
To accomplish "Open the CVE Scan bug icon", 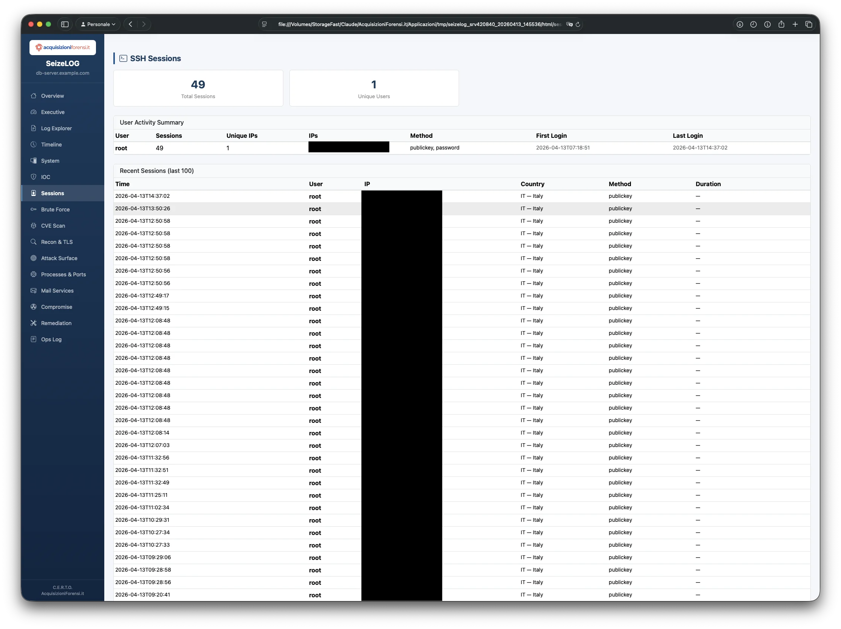I will 34,226.
